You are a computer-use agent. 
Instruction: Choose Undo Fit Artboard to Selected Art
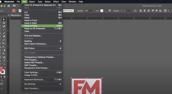tap(42, 5)
